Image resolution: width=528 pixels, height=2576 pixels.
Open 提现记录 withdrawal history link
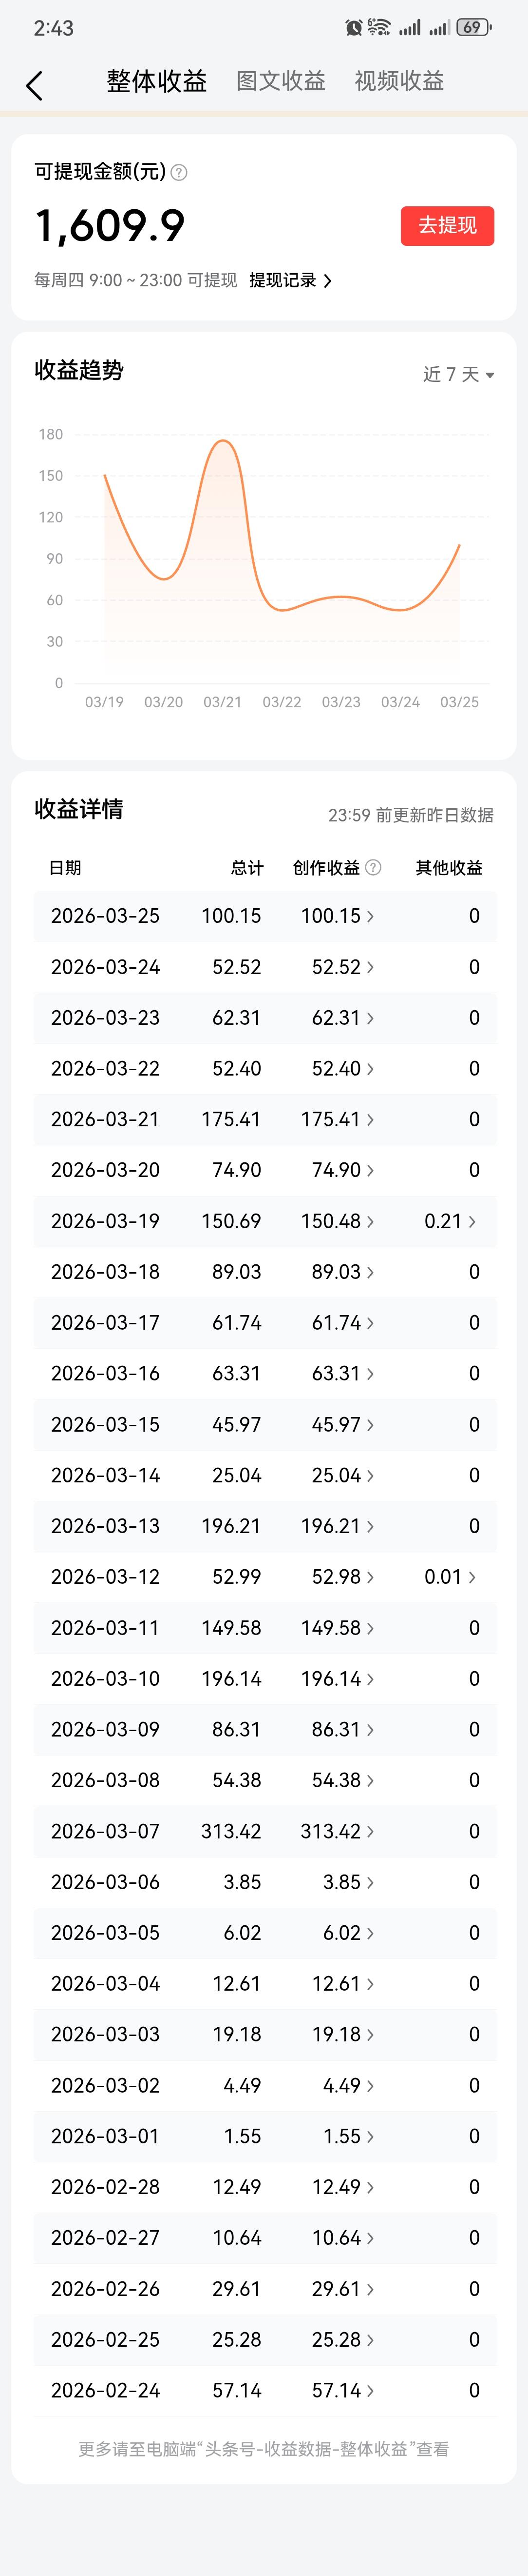point(290,281)
